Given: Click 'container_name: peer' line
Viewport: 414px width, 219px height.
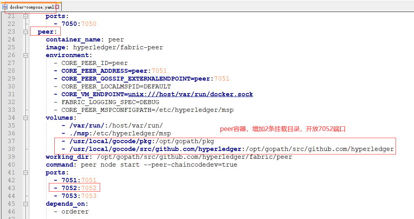Looking at the screenshot, I should (x=85, y=39).
